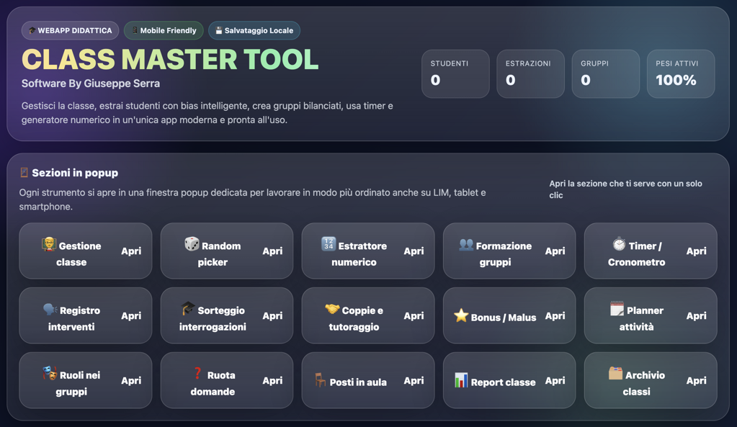Click the graduation cap icon on Sorteggio interrogazioni
The image size is (737, 427).
click(x=187, y=309)
